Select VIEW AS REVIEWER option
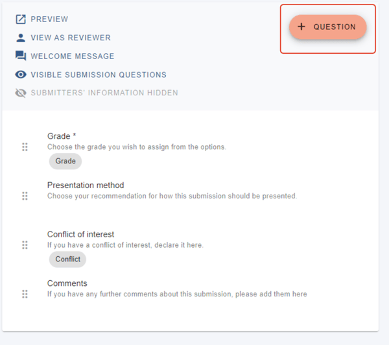The image size is (389, 345). [x=71, y=38]
